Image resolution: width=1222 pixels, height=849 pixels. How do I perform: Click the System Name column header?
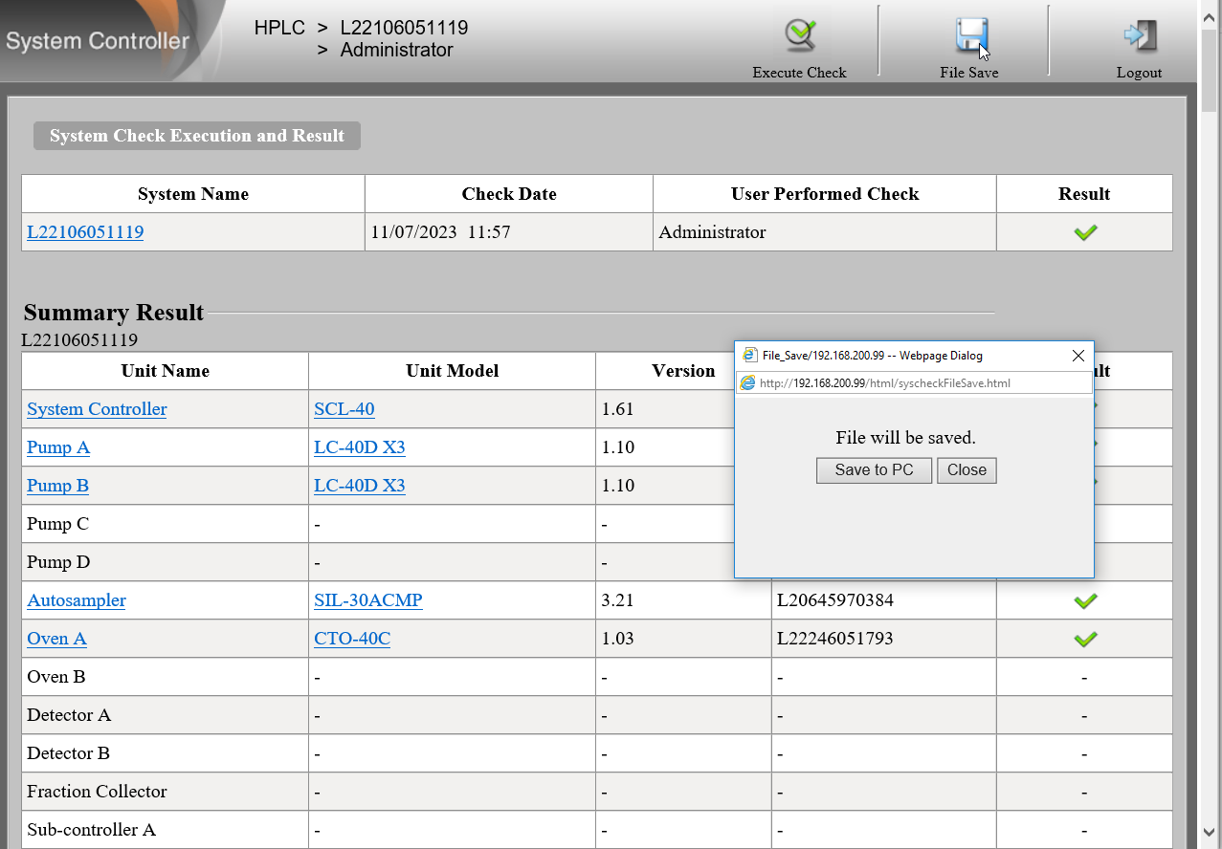(193, 194)
